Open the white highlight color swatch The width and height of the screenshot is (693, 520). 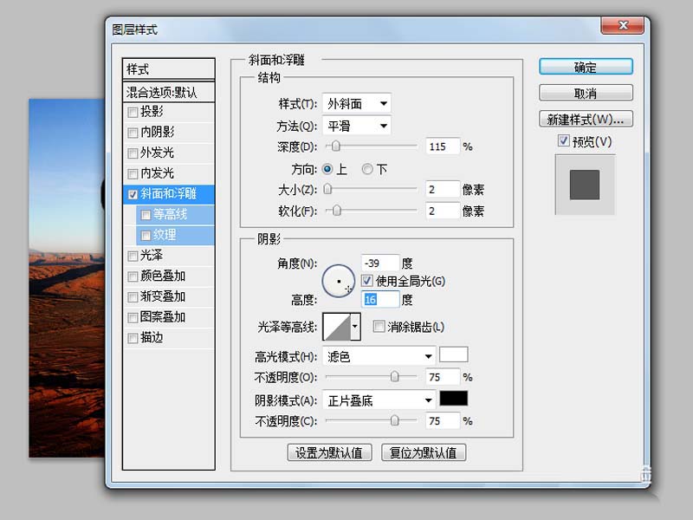point(453,354)
